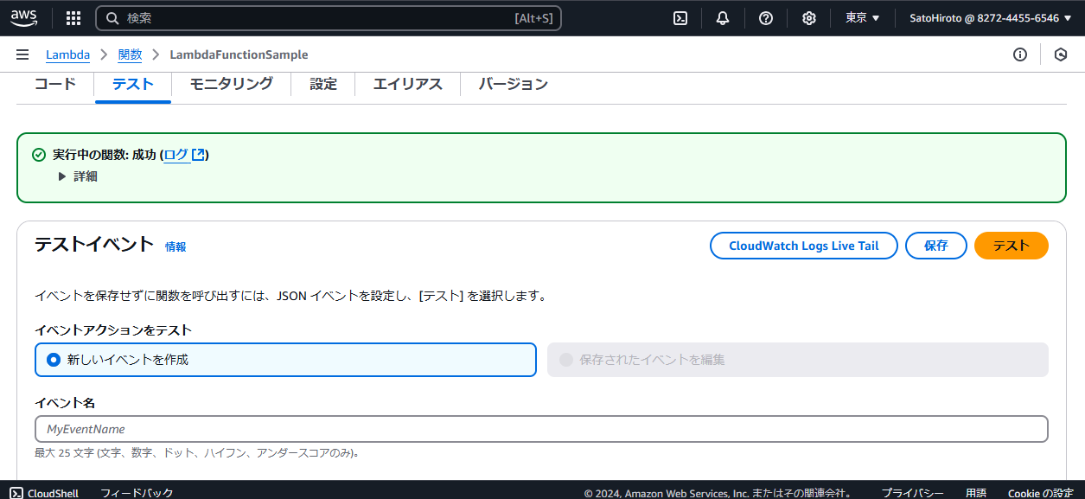
Task: Open the navigation sidebar hamburger menu
Action: click(x=22, y=54)
